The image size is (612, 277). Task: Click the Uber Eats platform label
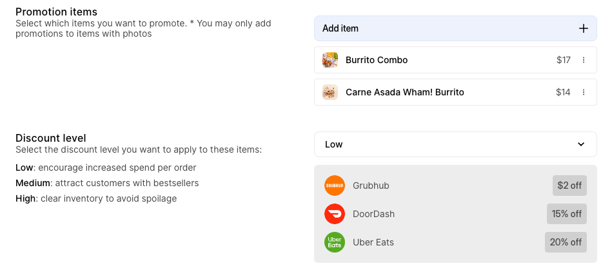click(373, 242)
